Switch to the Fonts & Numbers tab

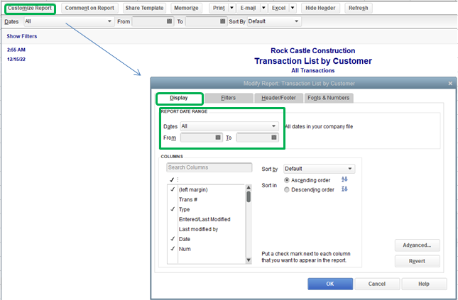tap(329, 98)
